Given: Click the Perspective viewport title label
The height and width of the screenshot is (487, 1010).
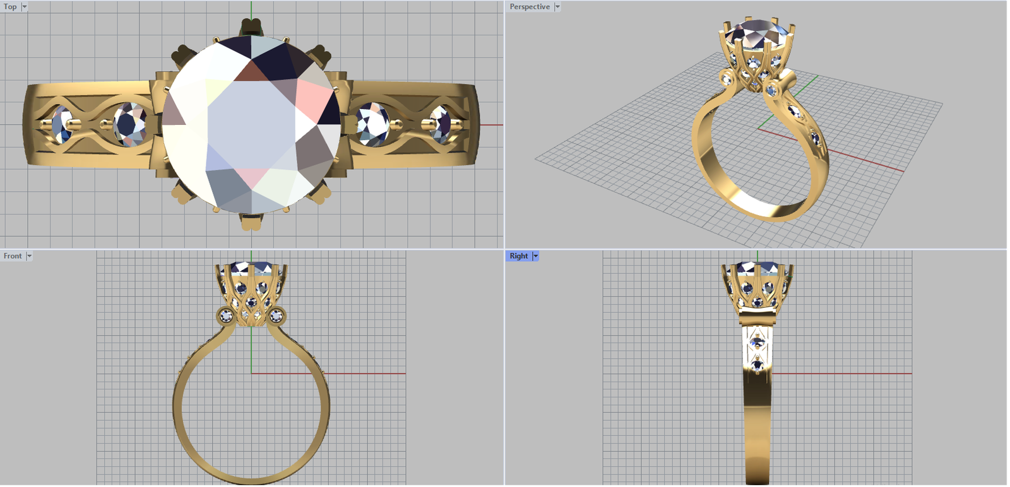Looking at the screenshot, I should 529,7.
